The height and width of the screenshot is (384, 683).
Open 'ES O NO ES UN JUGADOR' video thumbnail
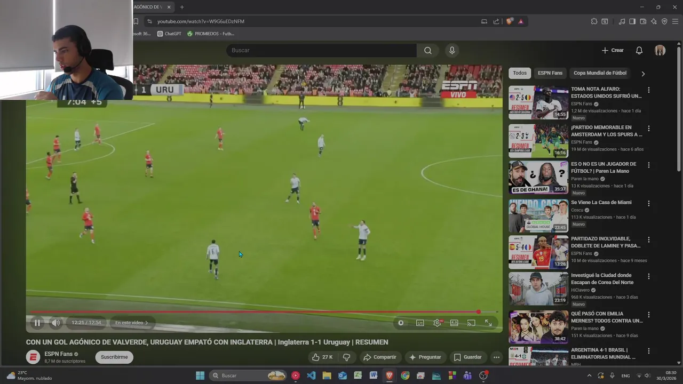(x=538, y=178)
